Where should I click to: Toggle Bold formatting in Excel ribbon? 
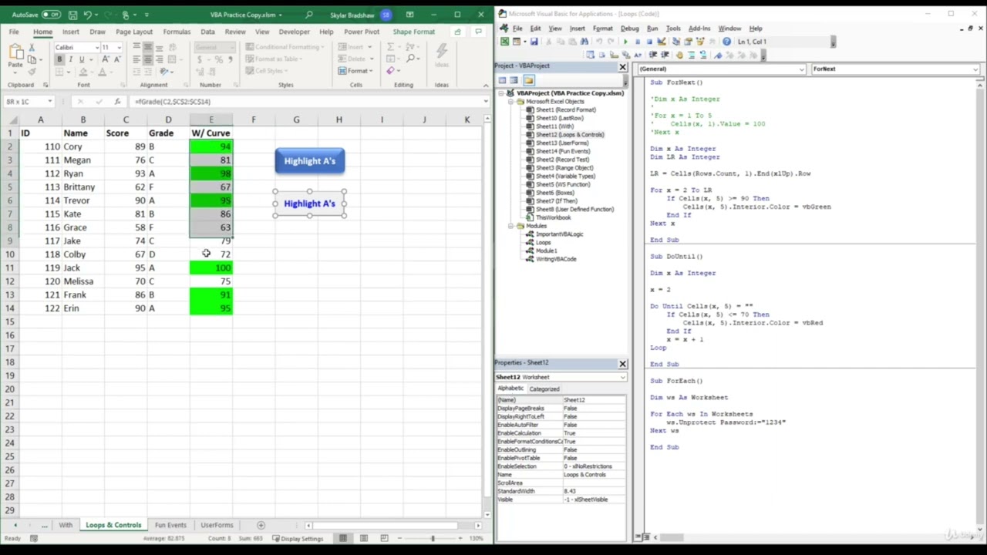pyautogui.click(x=59, y=59)
